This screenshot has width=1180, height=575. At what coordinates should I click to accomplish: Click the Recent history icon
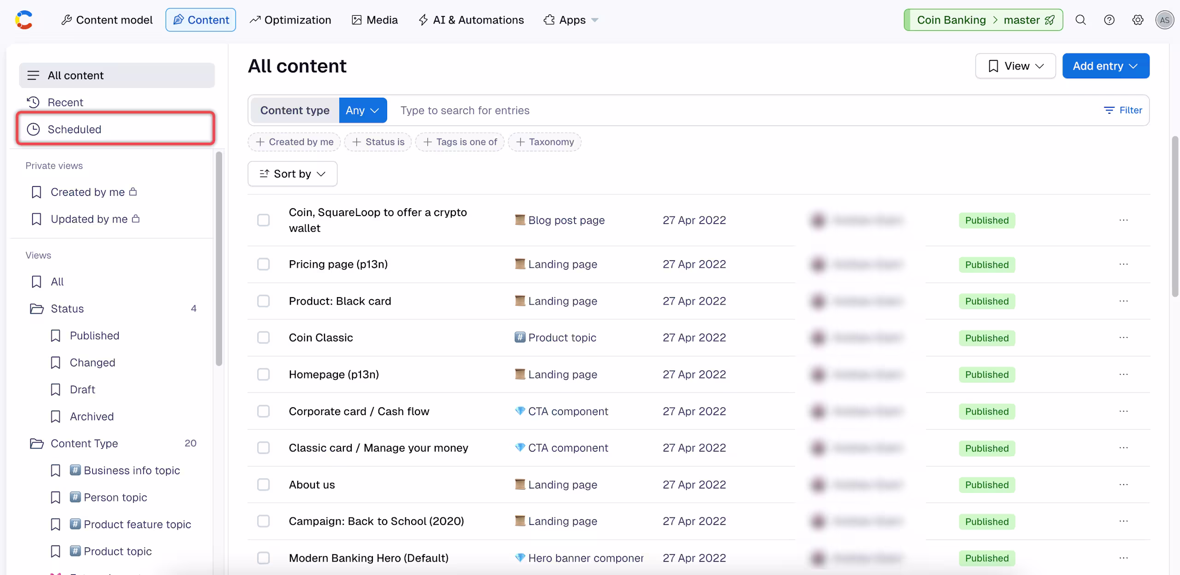pyautogui.click(x=33, y=102)
